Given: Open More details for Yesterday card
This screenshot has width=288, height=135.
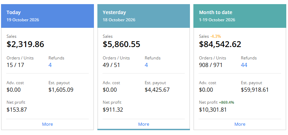Looking at the screenshot, I should (143, 124).
